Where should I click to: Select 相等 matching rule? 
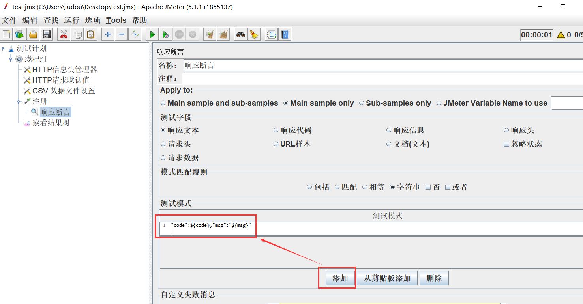tap(373, 187)
